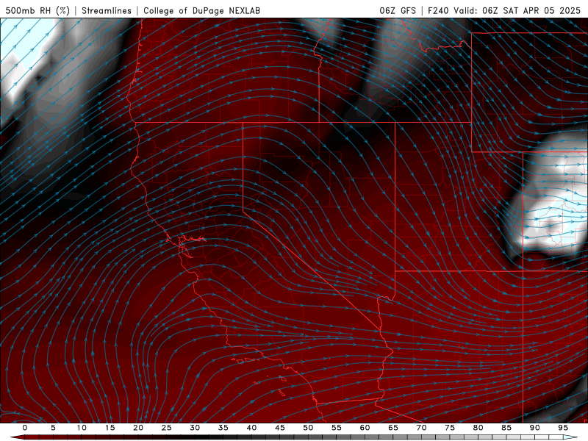
Task: Click the white high-end arrow of color bar
Action: (x=571, y=437)
